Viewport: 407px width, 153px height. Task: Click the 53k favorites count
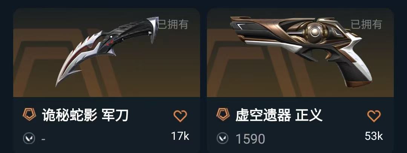374,136
